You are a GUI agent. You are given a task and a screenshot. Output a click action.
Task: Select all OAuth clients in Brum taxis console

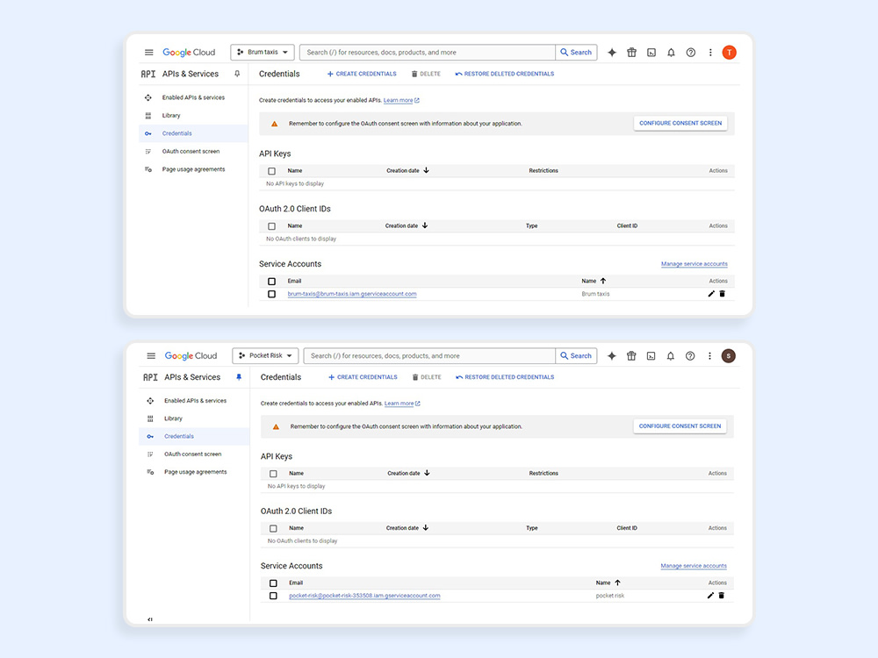271,226
